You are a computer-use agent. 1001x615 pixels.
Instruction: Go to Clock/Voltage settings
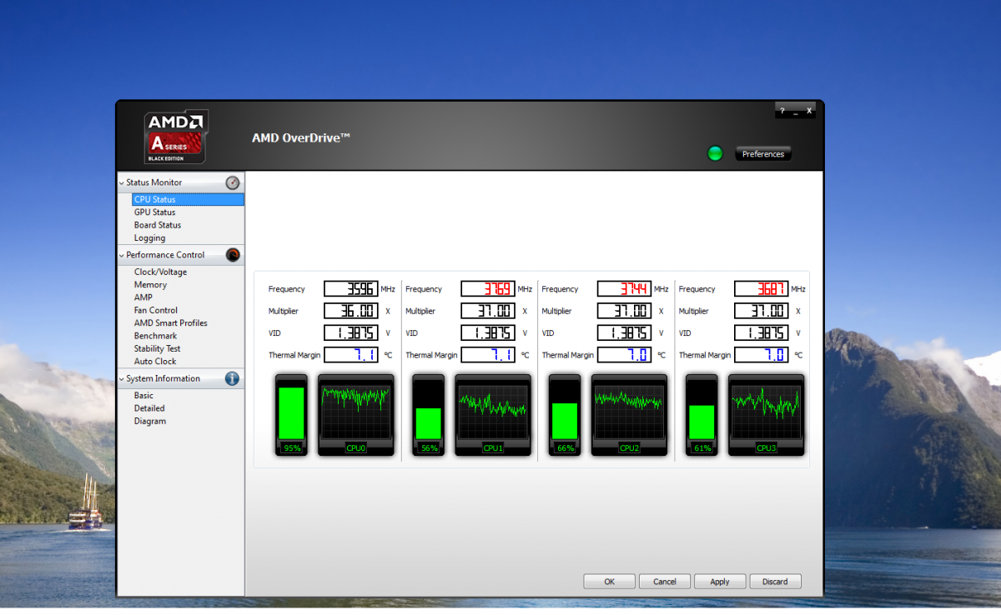(x=160, y=272)
